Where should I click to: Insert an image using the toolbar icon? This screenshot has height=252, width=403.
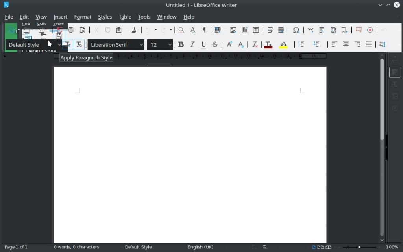(233, 30)
